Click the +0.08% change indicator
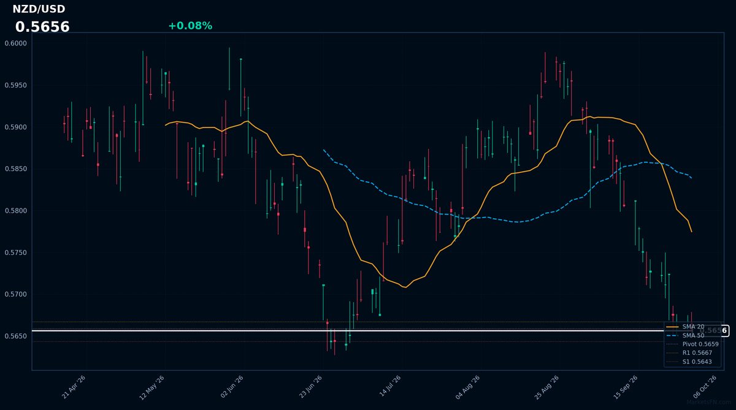This screenshot has width=736, height=410. point(190,26)
